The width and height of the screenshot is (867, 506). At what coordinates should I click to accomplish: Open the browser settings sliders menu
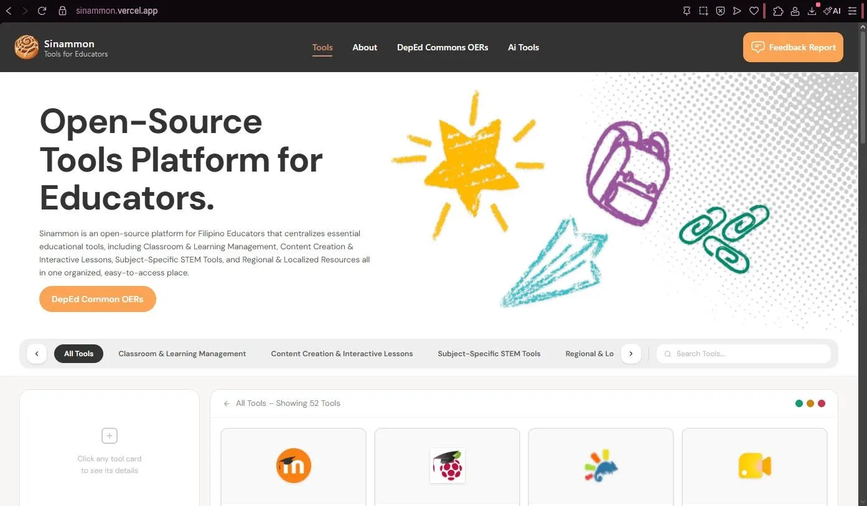pos(853,11)
